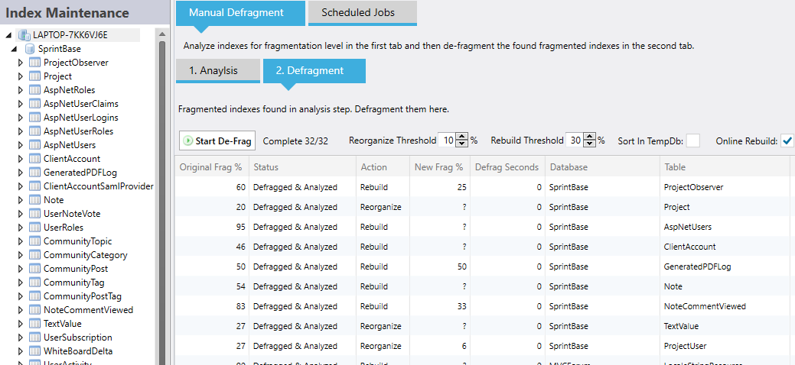Sort by the Table column header
Image resolution: width=795 pixels, height=365 pixels.
725,167
